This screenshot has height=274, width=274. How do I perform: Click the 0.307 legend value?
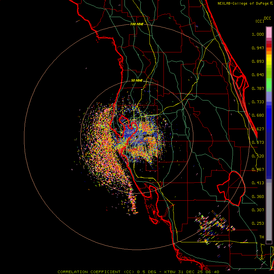tap(258, 210)
